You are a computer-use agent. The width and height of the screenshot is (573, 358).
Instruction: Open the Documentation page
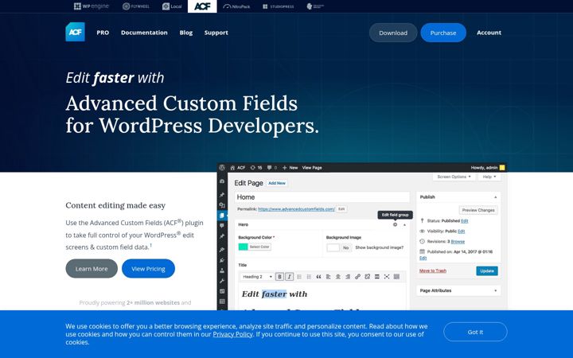[x=144, y=33]
